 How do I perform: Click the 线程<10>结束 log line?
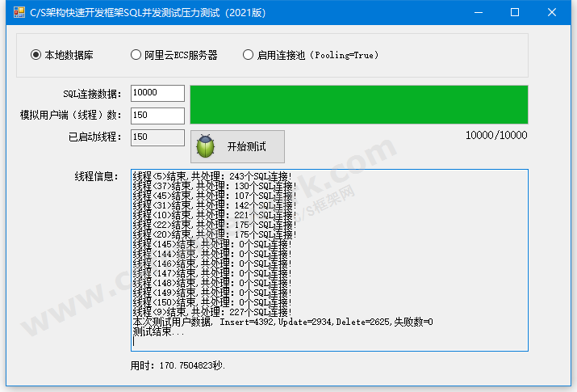pos(215,215)
